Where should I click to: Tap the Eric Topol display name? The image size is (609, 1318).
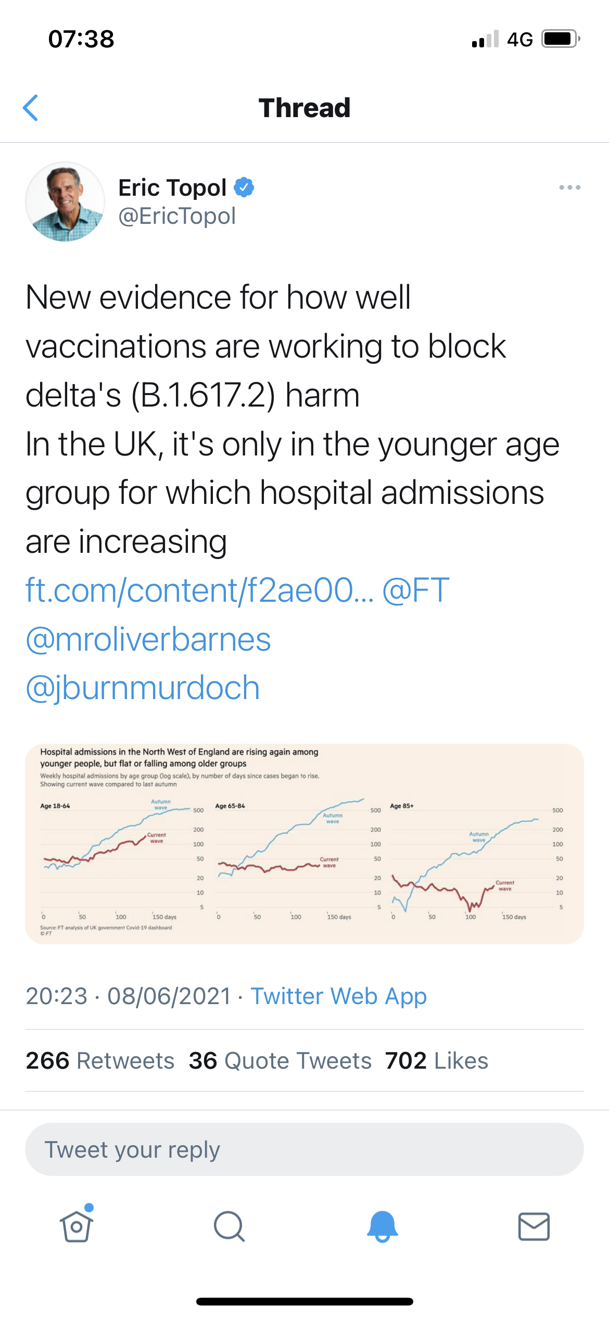pyautogui.click(x=172, y=187)
